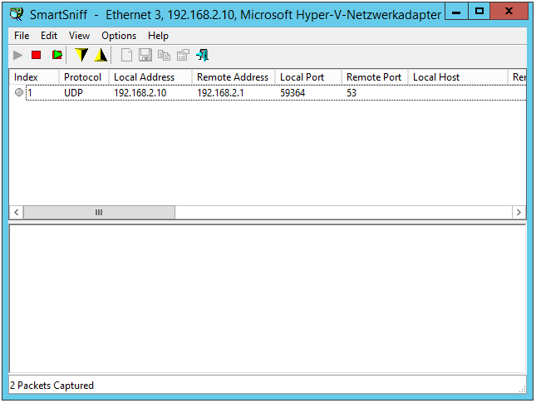Click the exit door toolbar icon
Screen dimensions: 536x403
point(202,55)
